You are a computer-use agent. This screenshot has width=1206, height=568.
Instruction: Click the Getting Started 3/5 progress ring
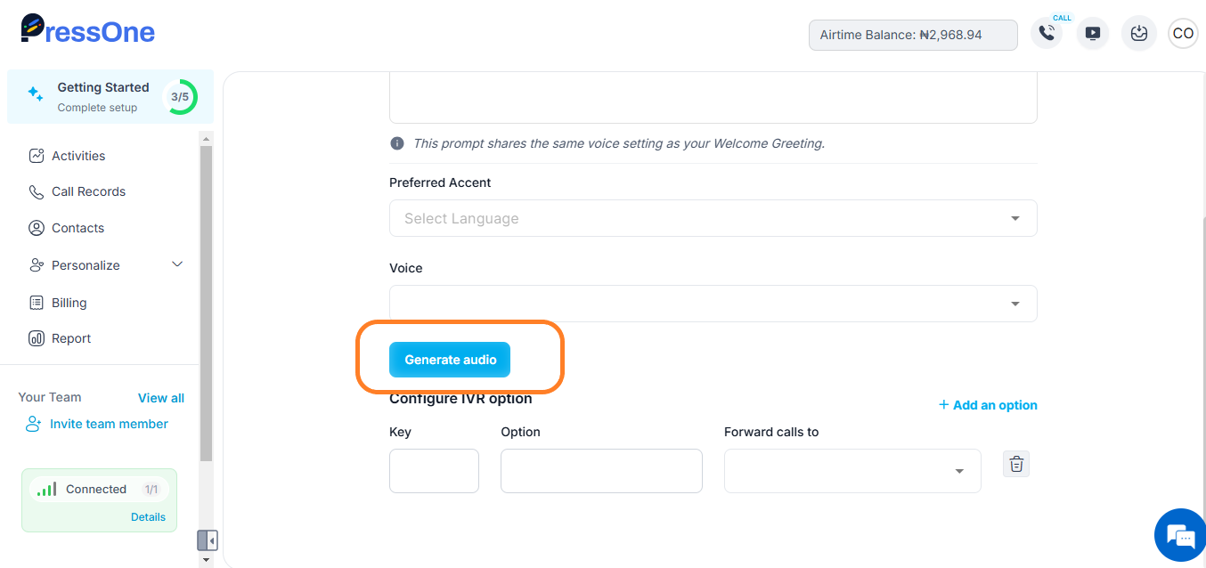tap(180, 97)
